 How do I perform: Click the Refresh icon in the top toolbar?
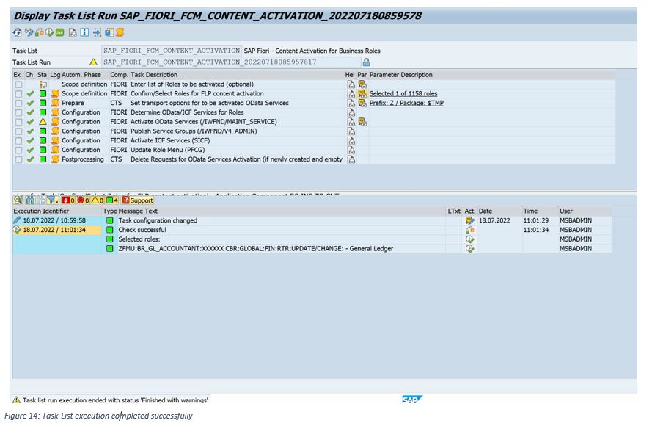[x=17, y=32]
